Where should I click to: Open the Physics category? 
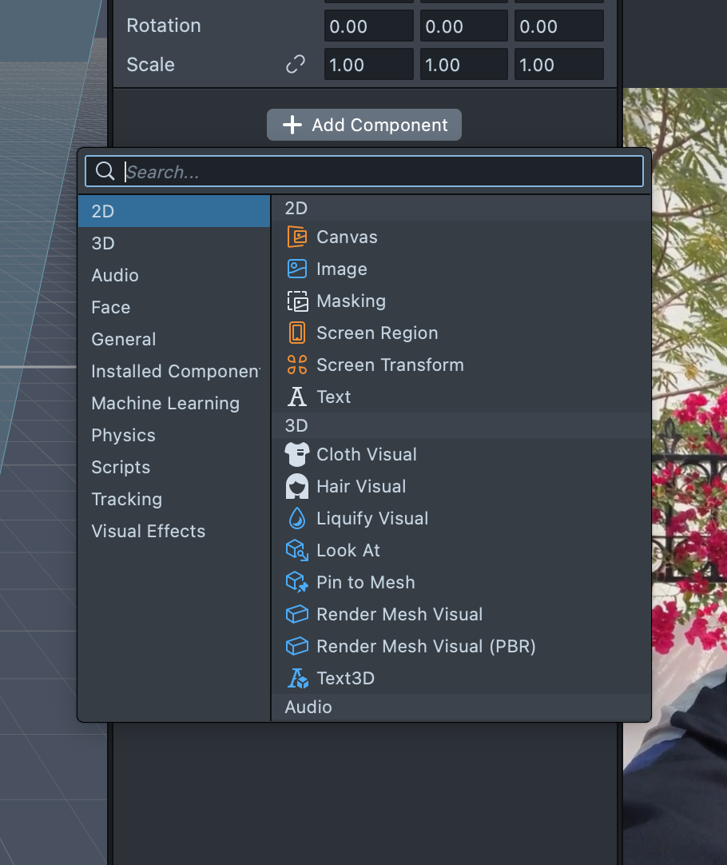[124, 435]
